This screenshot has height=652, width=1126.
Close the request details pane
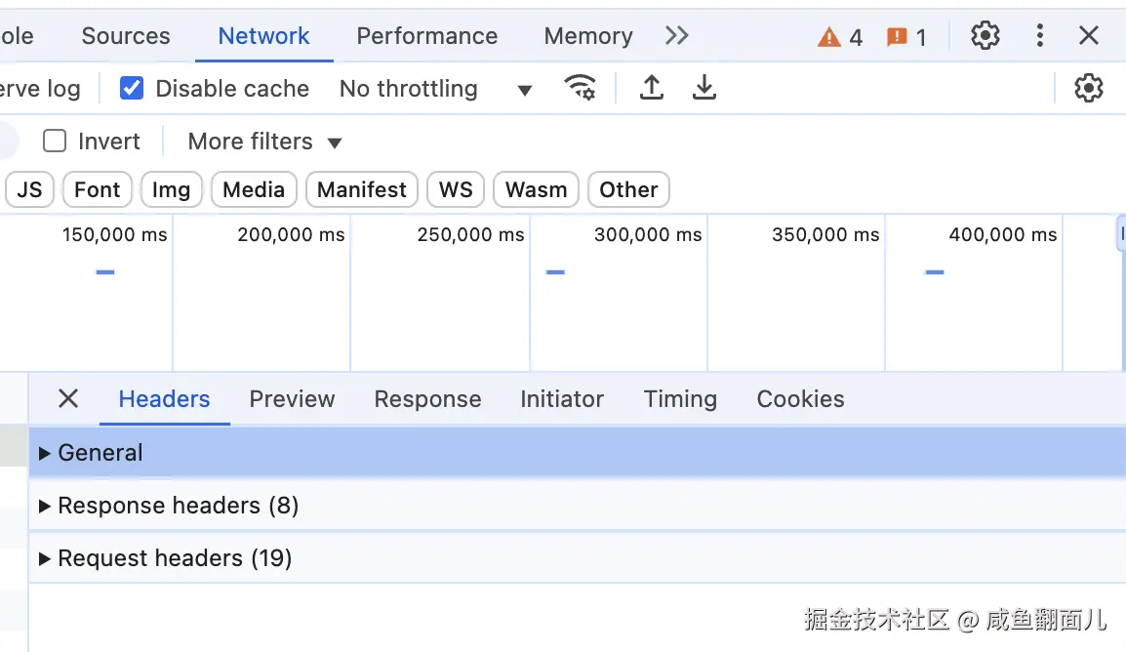[x=68, y=398]
